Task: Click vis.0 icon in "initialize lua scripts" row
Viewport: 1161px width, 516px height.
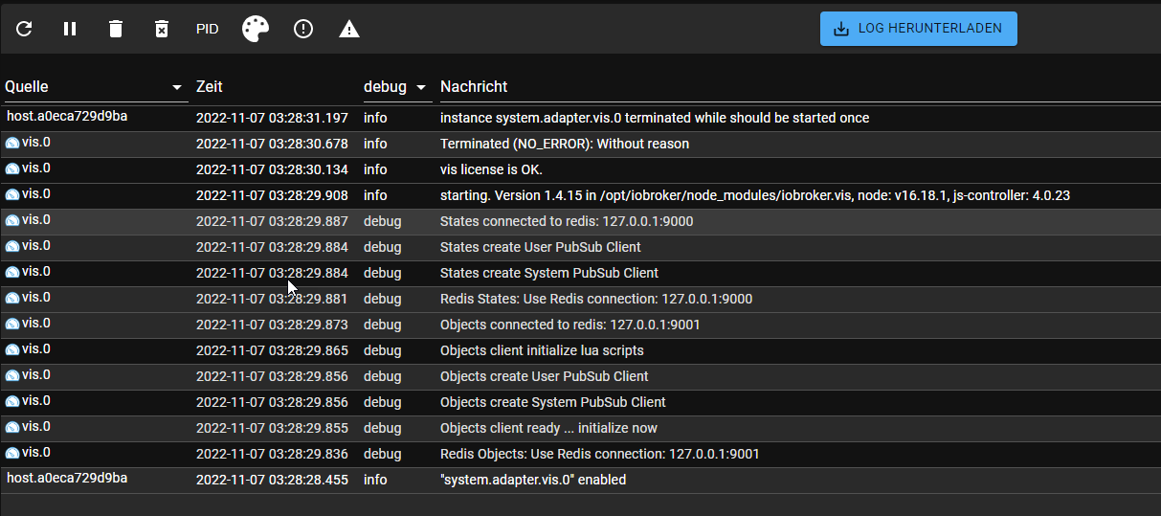Action: click(x=12, y=349)
